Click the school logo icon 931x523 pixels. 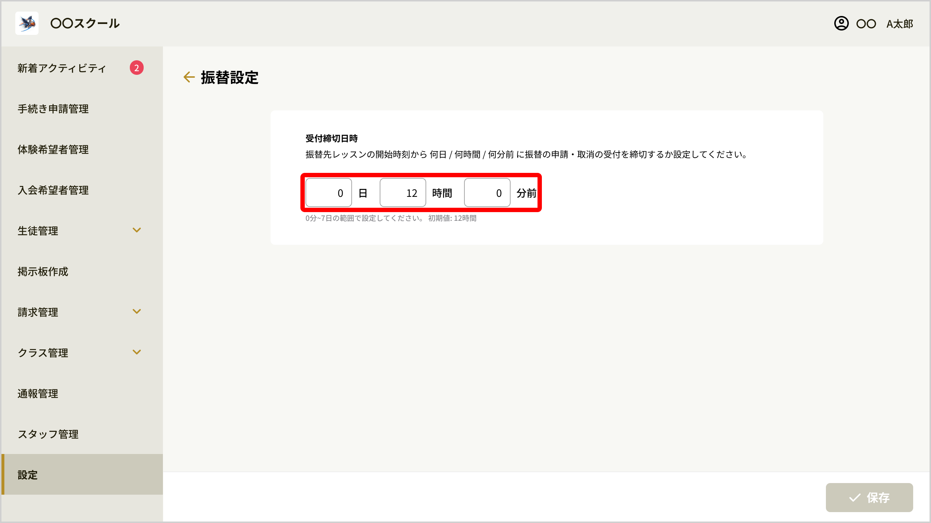click(27, 23)
